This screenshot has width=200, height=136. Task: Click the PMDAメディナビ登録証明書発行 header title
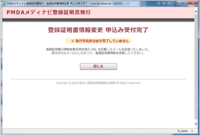(x=49, y=12)
